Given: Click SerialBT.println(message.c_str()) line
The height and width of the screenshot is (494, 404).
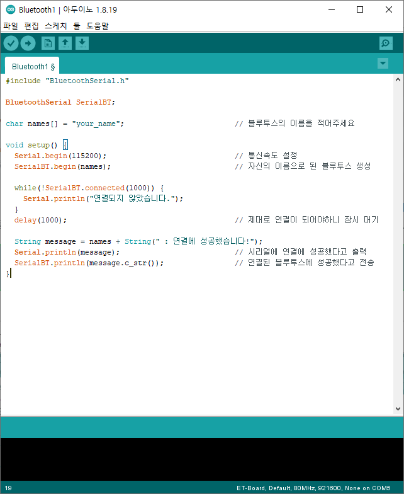Looking at the screenshot, I should 89,263.
